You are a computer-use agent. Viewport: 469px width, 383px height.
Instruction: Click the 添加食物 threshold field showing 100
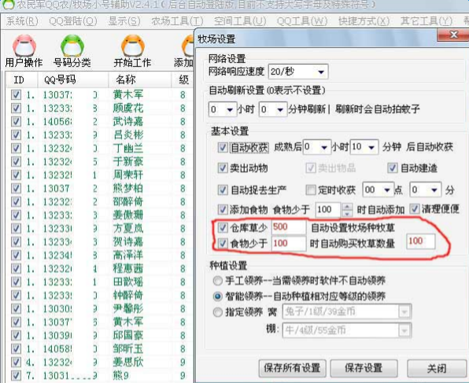click(x=328, y=210)
